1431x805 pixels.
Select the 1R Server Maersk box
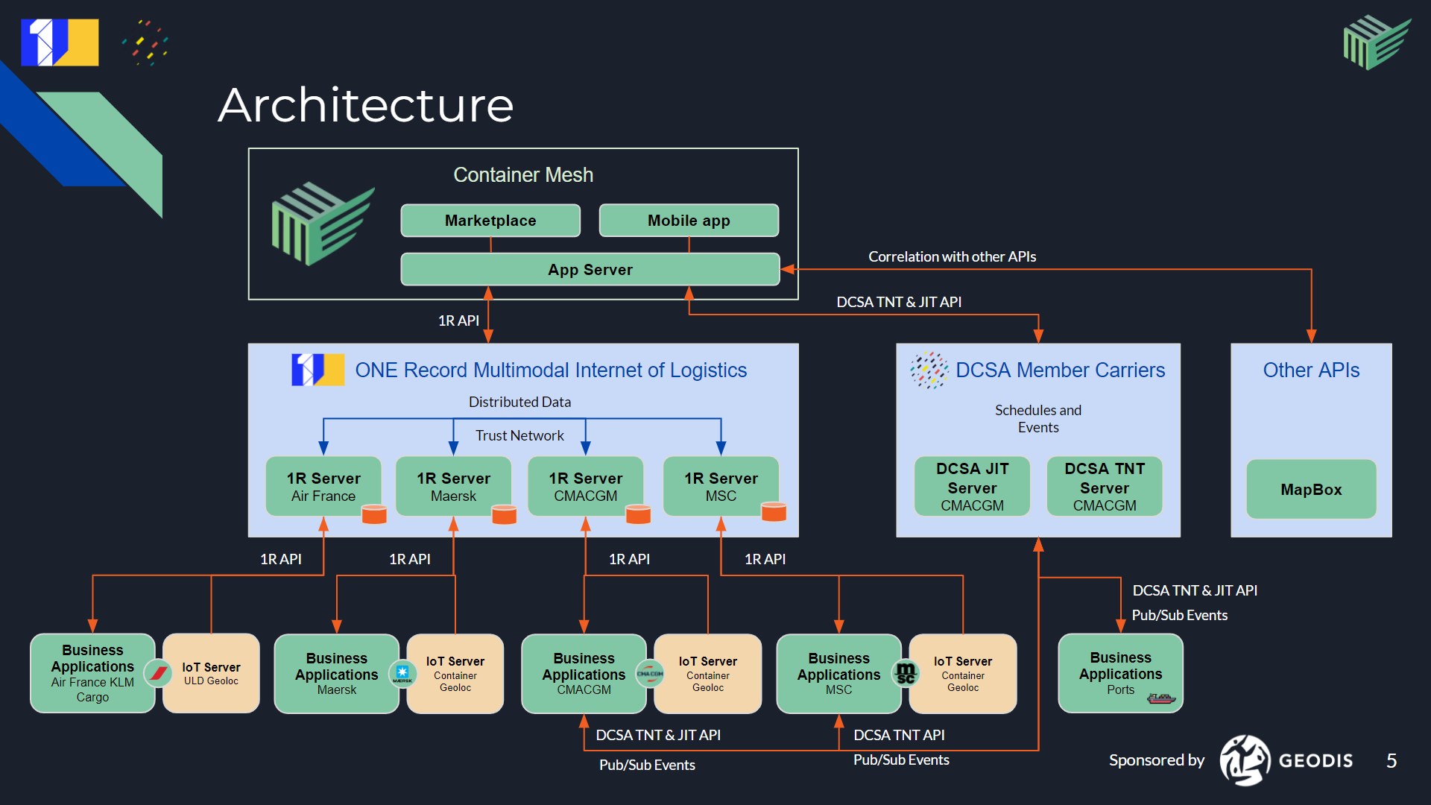click(453, 486)
